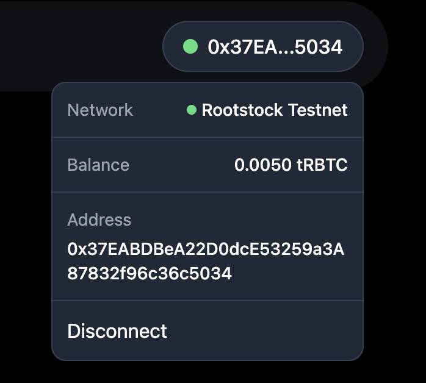Select the Rootstock Testnet network name

coord(275,110)
